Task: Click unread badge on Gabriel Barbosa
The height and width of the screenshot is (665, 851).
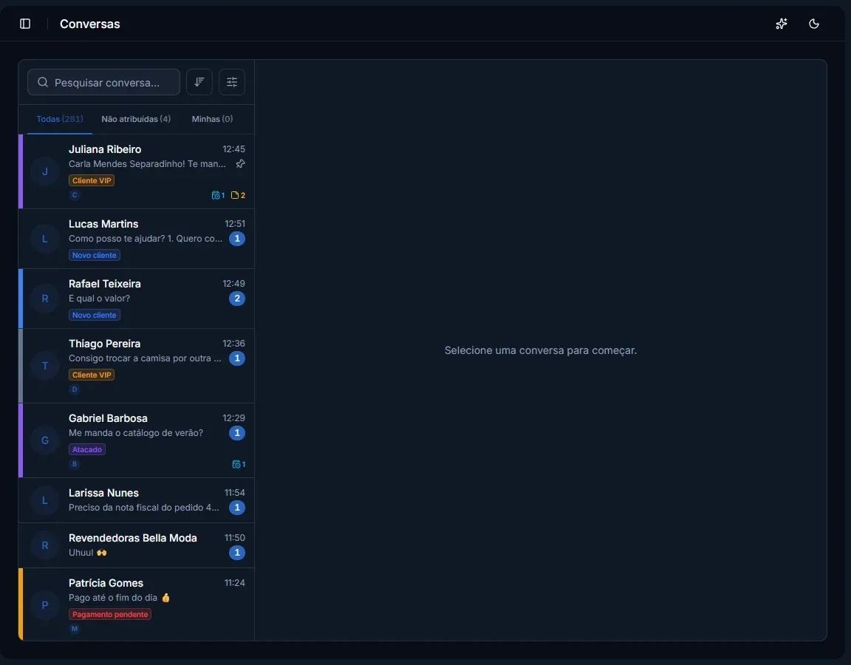Action: pyautogui.click(x=236, y=433)
